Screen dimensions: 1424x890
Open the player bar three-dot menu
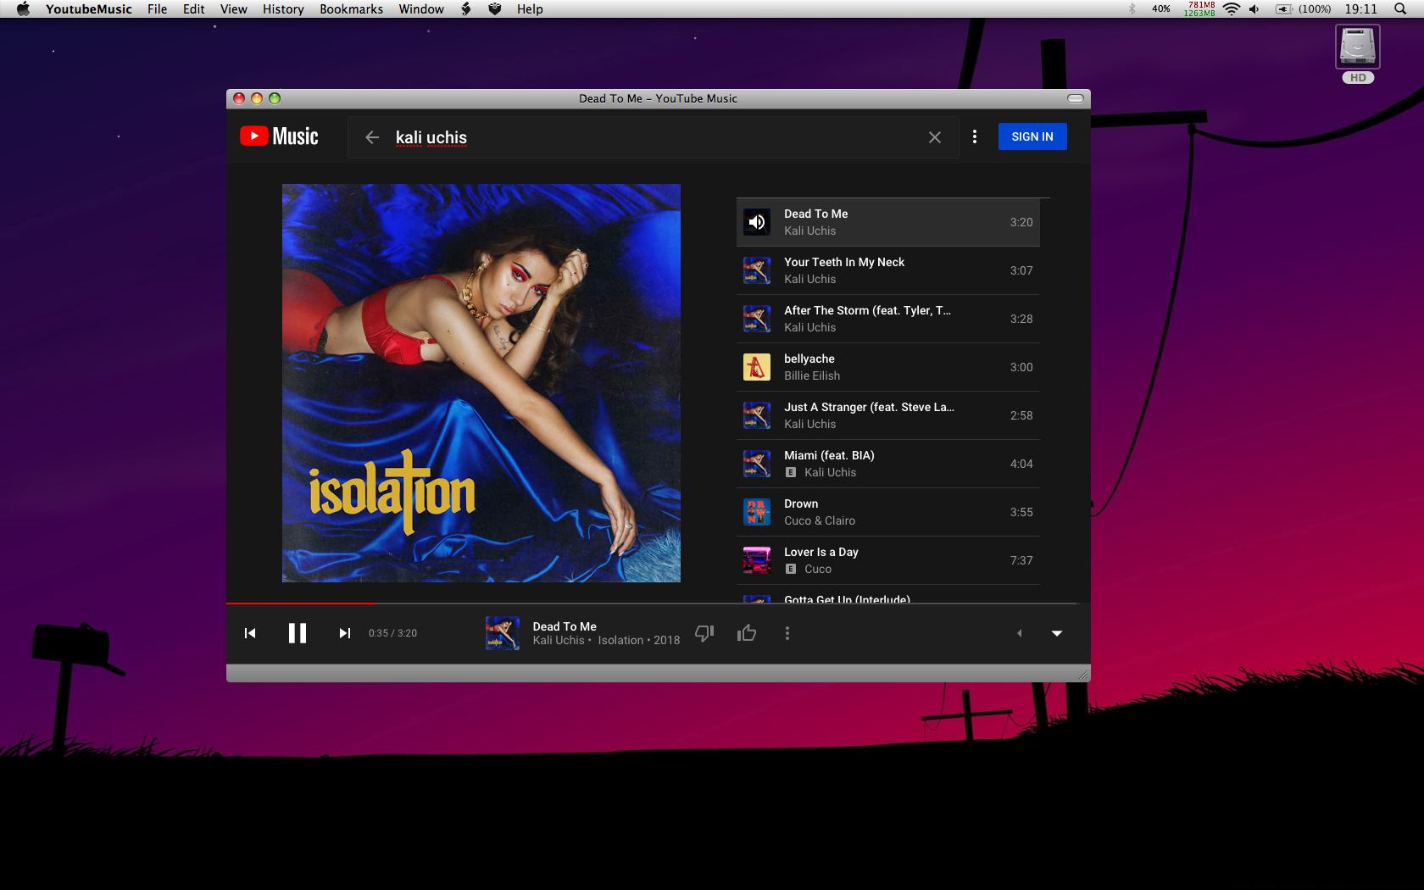(x=787, y=633)
